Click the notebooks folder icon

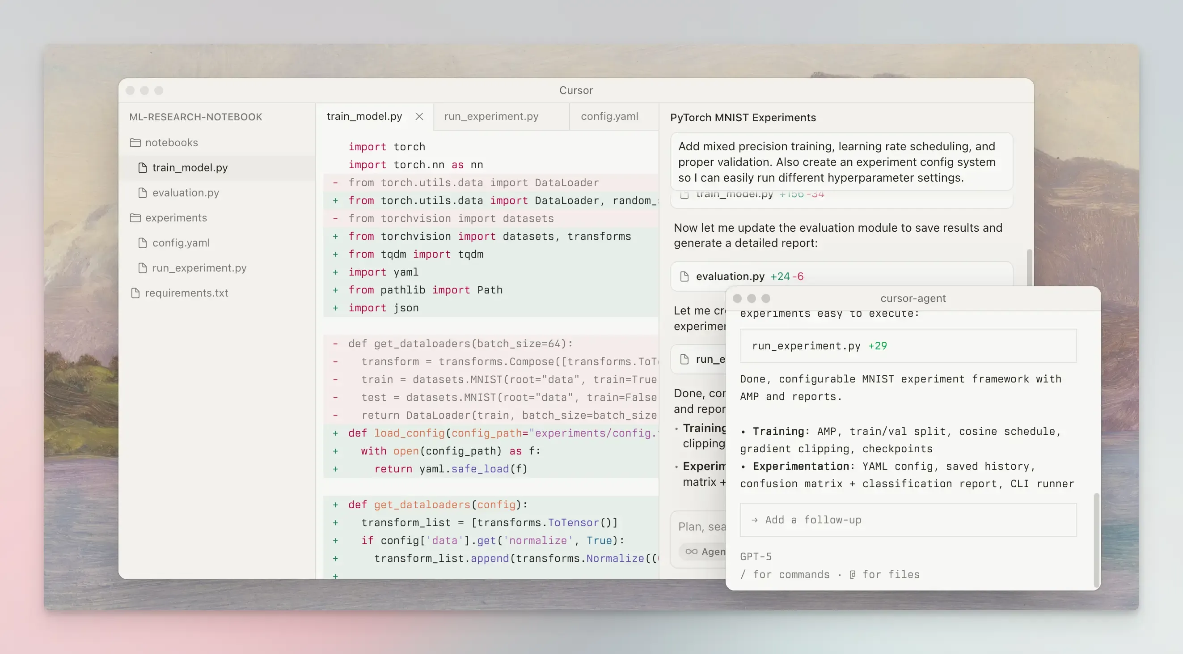pos(135,142)
